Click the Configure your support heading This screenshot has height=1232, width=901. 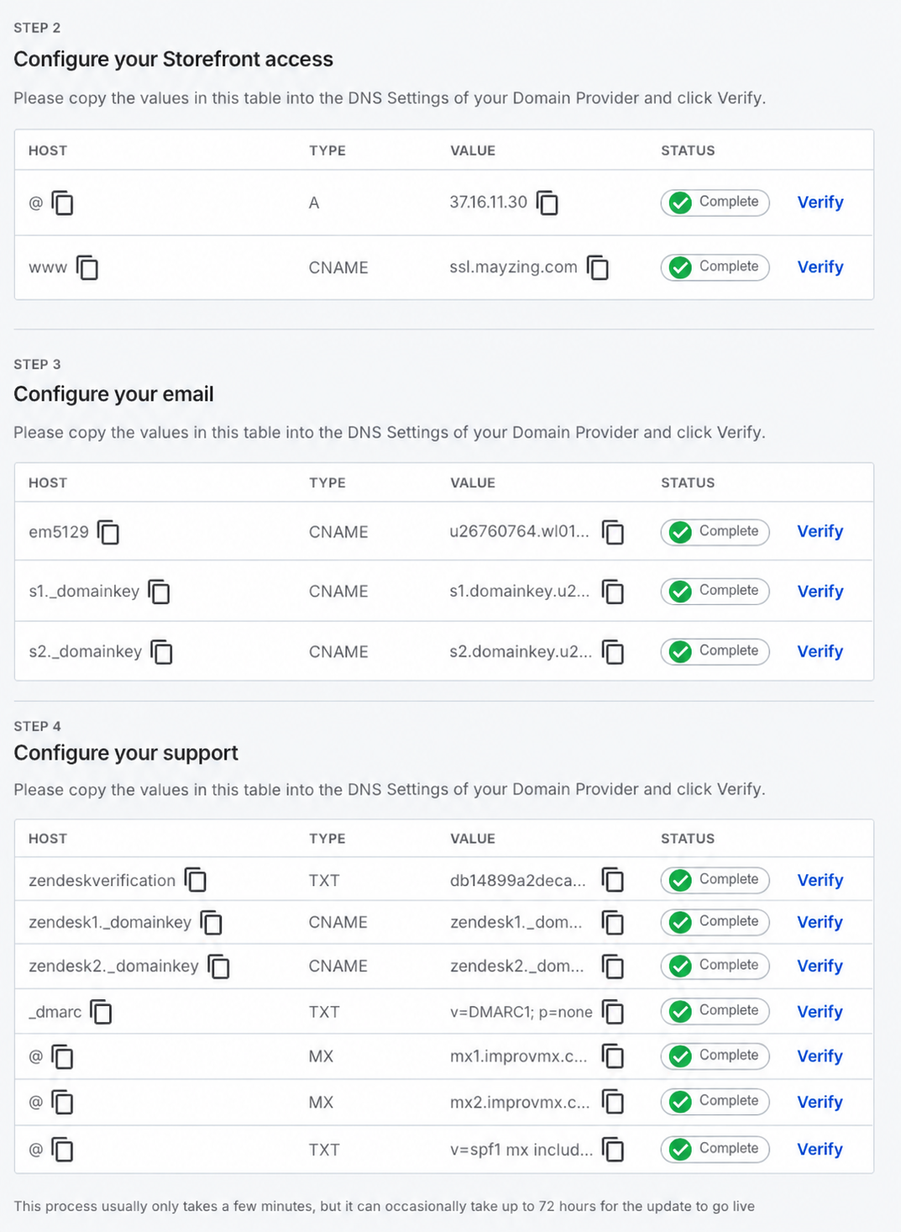[126, 752]
